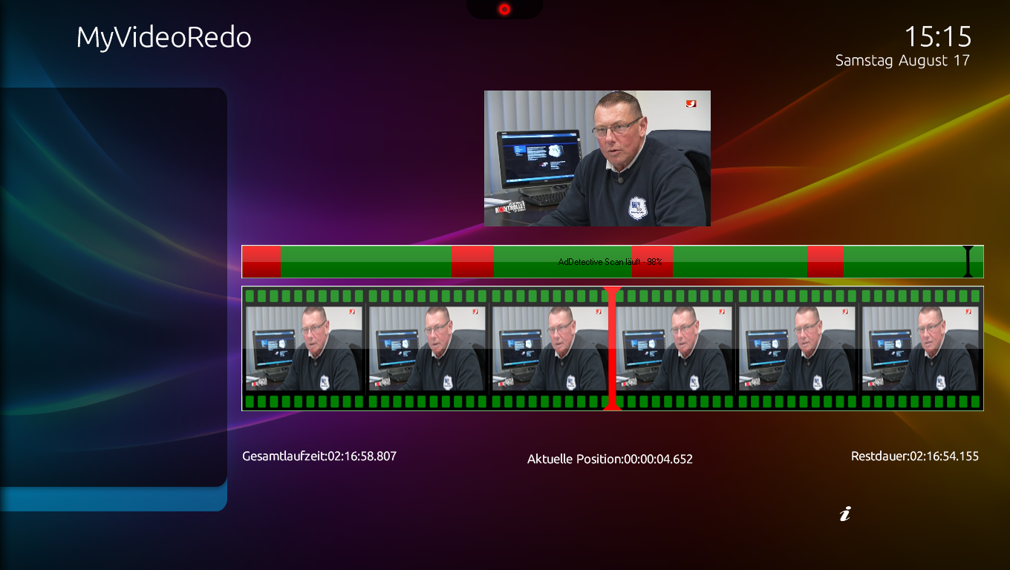Click the first red ad segment

click(261, 261)
